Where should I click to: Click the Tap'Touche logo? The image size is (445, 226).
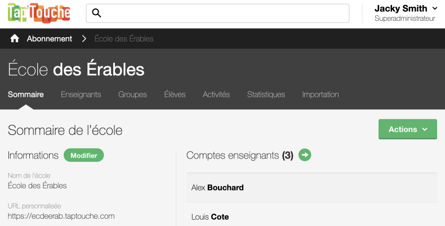(39, 13)
